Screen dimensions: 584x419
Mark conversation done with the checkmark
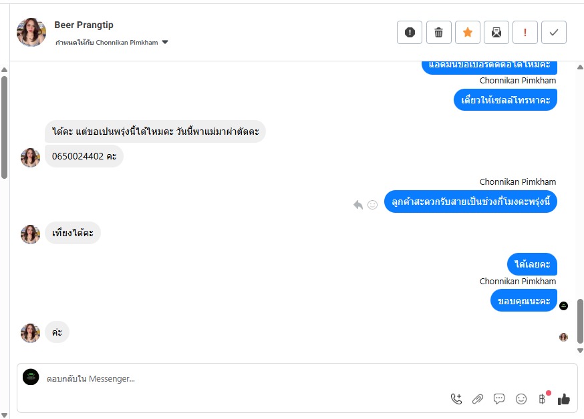tap(554, 32)
